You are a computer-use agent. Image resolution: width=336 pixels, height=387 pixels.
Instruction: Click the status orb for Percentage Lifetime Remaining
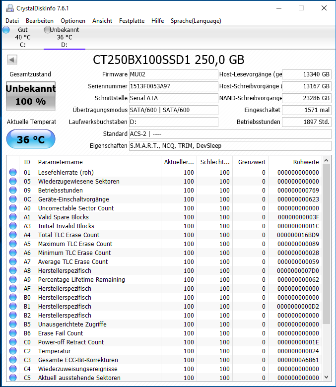click(13, 279)
